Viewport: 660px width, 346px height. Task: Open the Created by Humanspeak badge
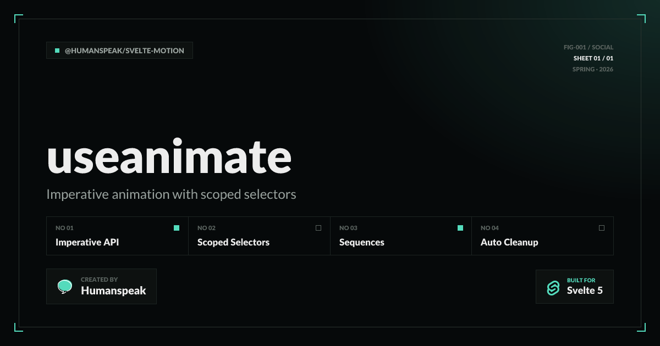[101, 287]
